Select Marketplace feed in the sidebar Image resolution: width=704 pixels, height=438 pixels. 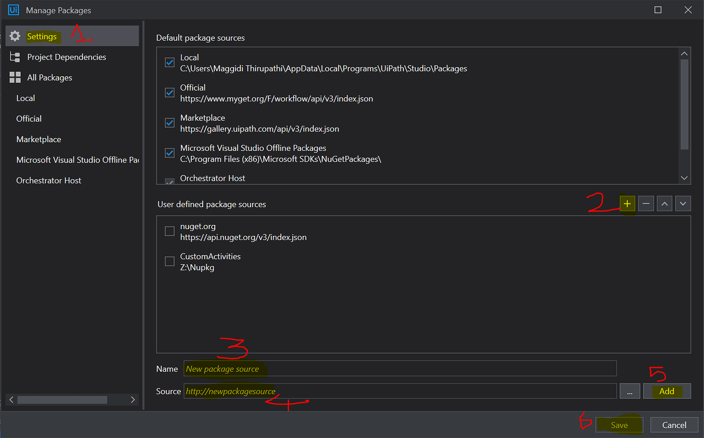[39, 139]
